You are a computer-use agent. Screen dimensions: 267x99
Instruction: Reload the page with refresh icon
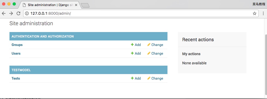click(x=18, y=13)
